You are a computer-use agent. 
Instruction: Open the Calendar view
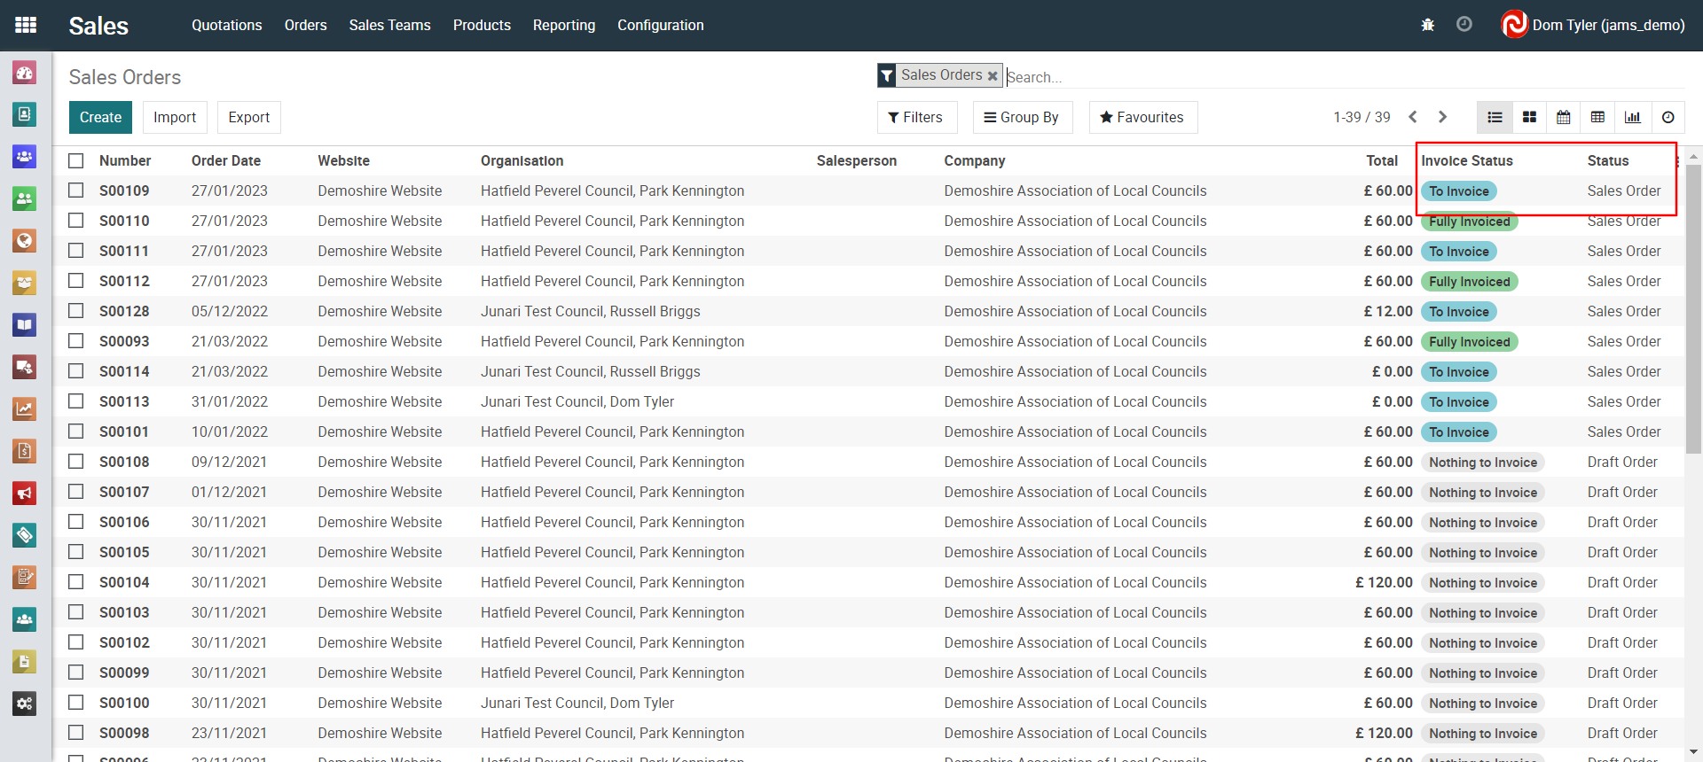1564,117
